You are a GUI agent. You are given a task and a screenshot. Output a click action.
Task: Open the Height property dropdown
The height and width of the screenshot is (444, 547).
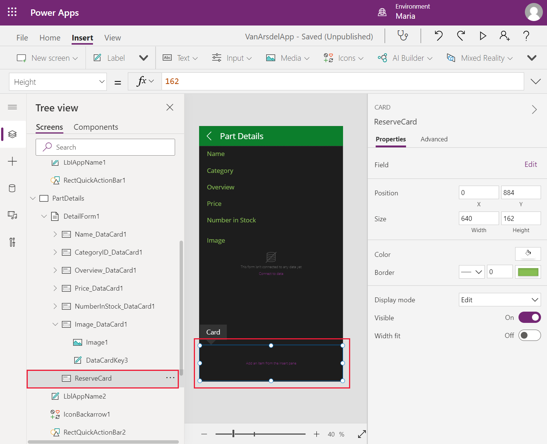point(58,82)
